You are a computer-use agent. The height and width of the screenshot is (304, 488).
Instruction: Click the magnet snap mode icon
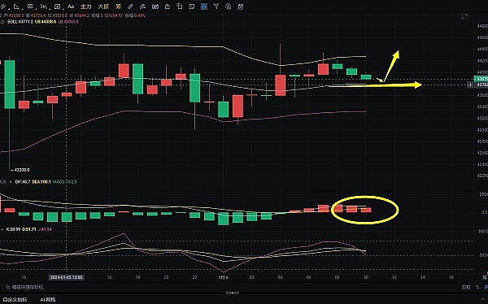(x=155, y=7)
